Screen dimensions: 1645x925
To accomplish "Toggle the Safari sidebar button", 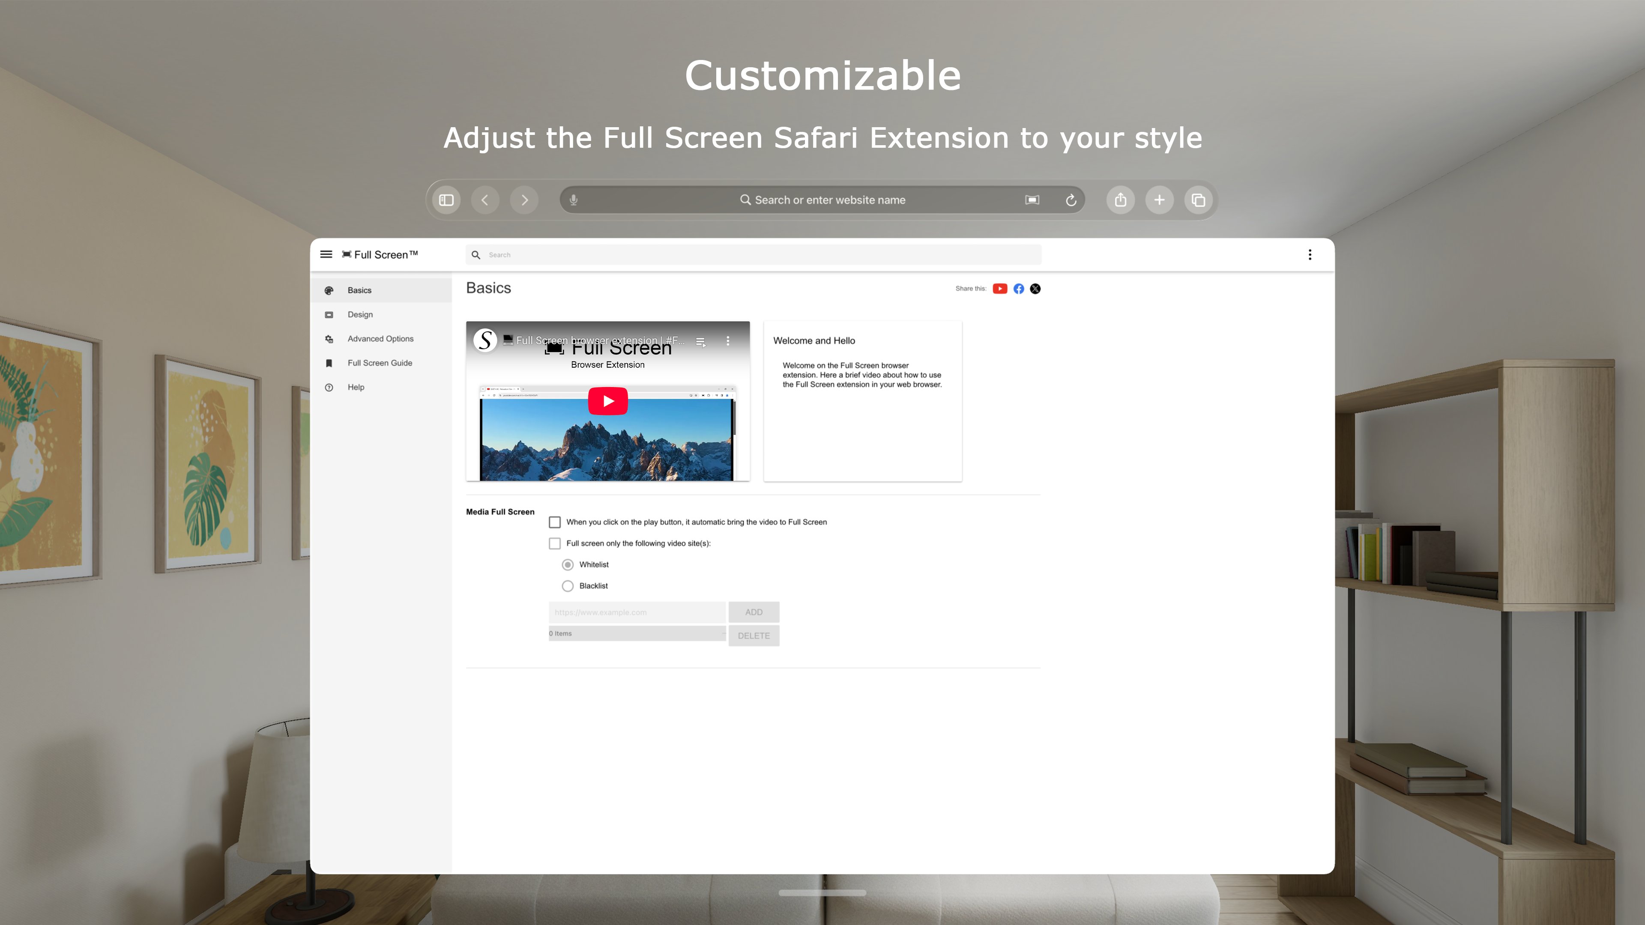I will [446, 200].
